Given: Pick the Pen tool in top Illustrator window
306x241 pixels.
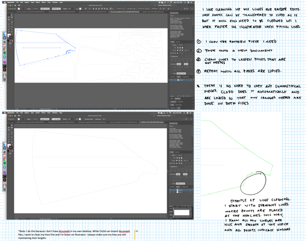Looking at the screenshot, I should (9, 17).
